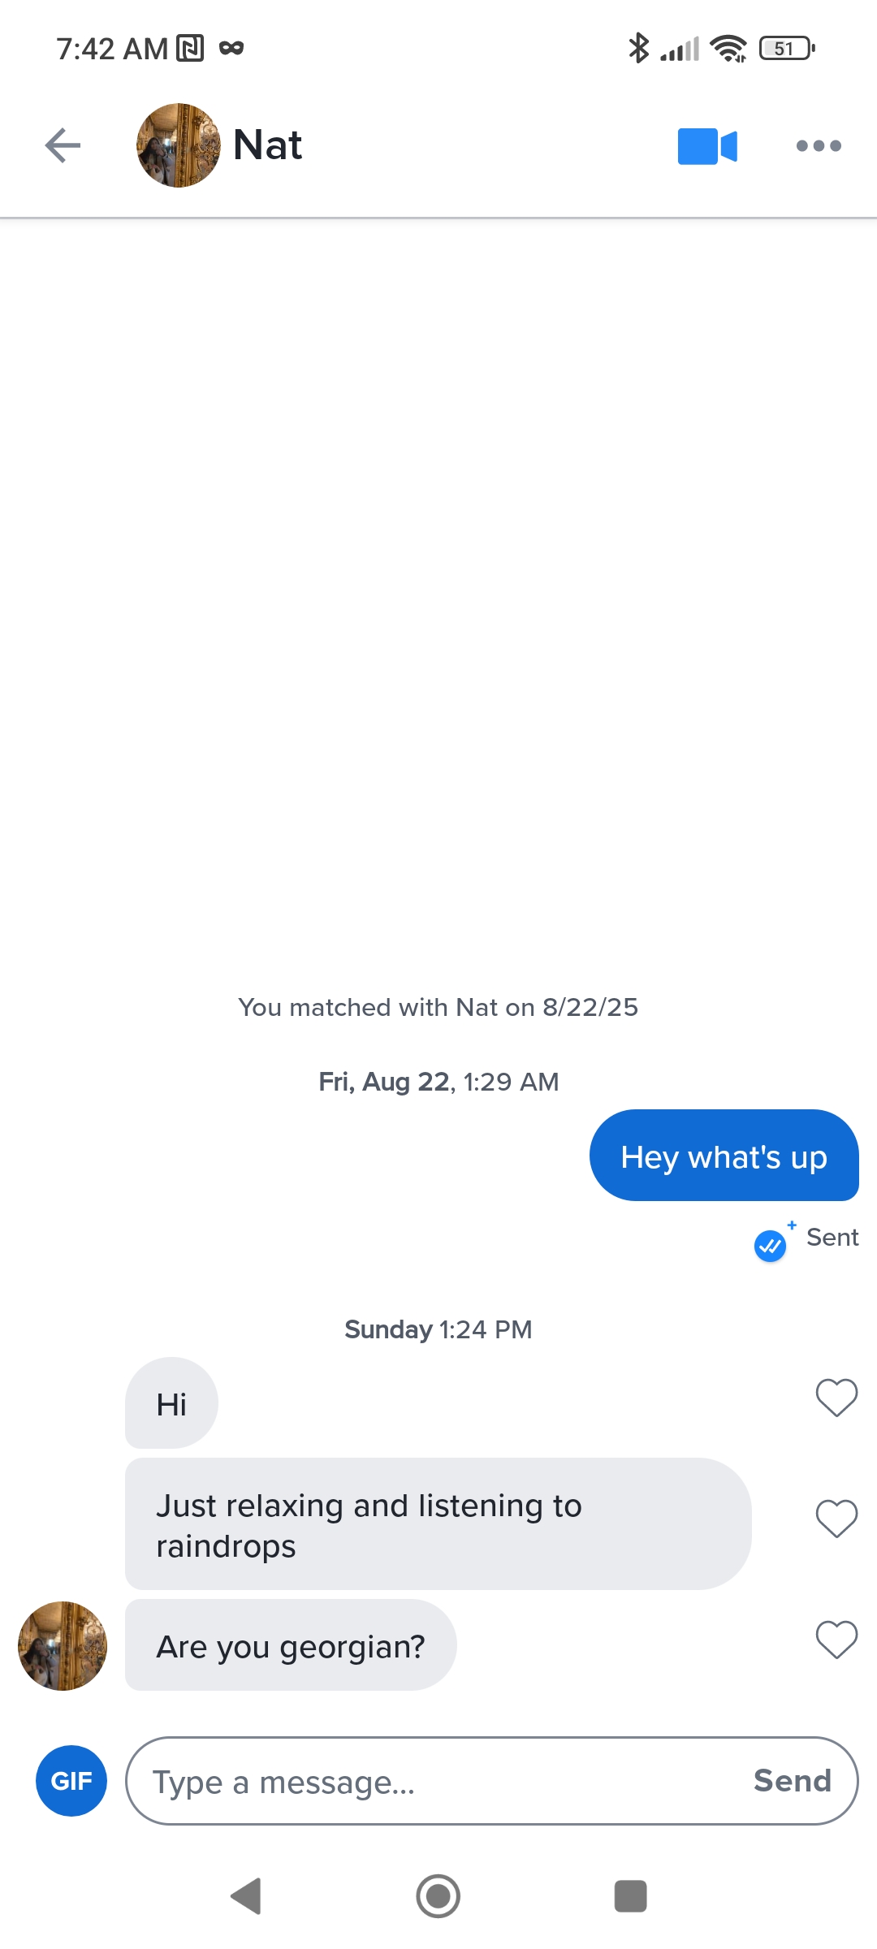Screen dimensions: 877x1949
Task: Tap the Android back navigation triangle
Action: tap(246, 1896)
